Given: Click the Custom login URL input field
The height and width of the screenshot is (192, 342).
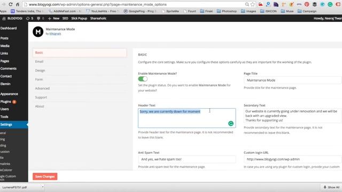Looking at the screenshot, I should coord(293,159).
